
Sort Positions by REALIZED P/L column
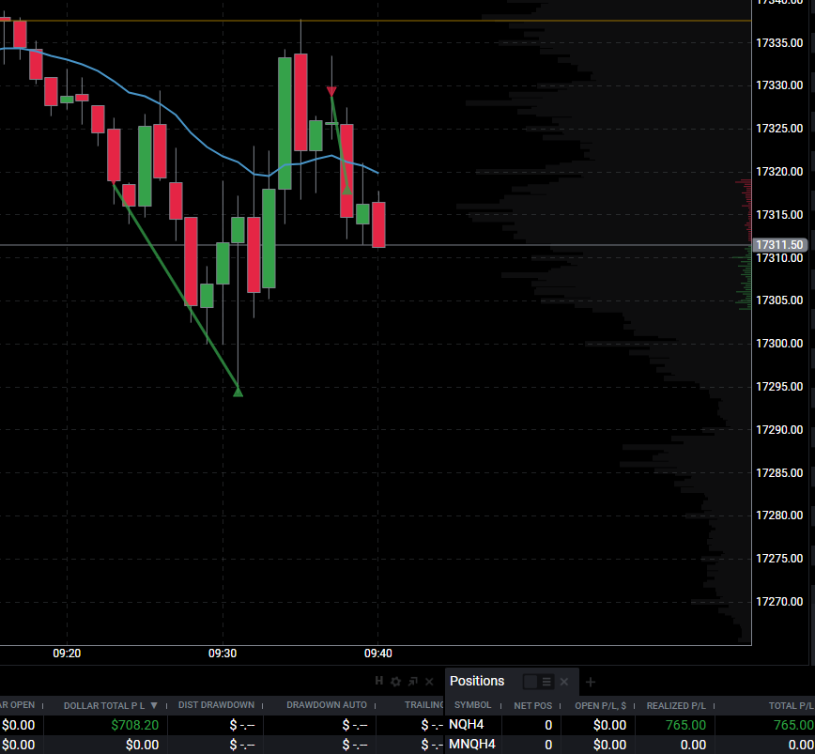coord(676,705)
